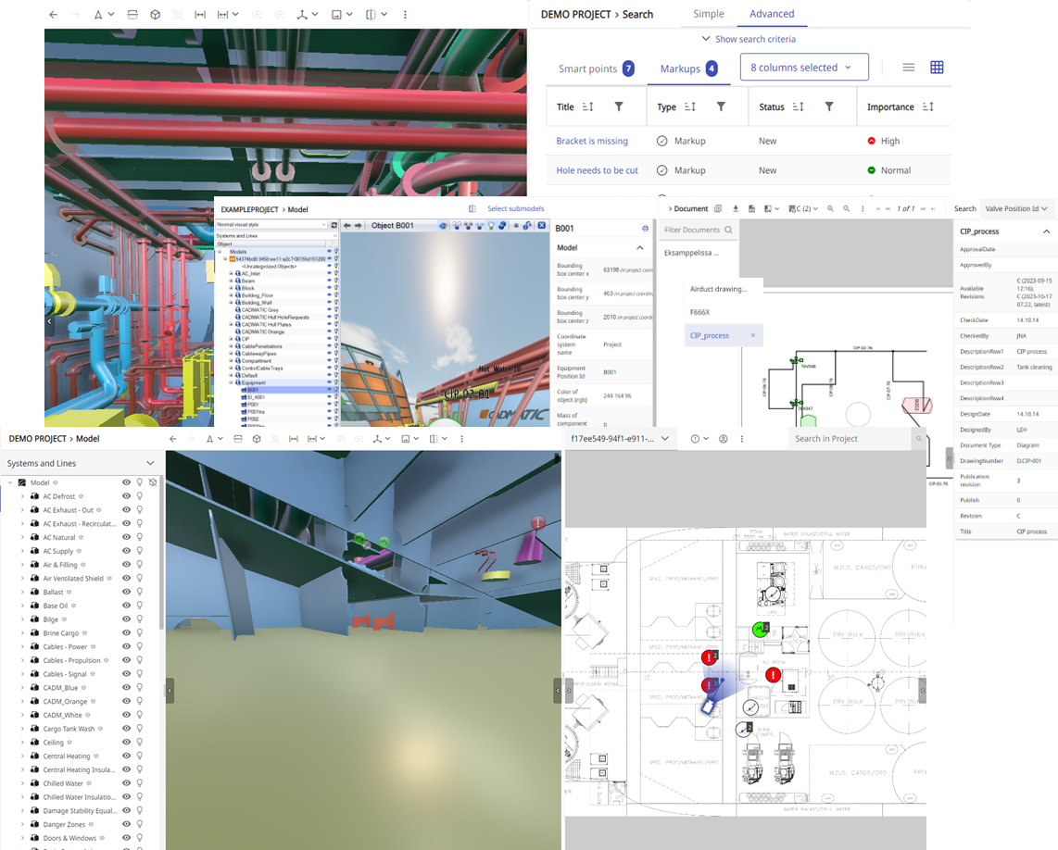This screenshot has height=850, width=1058.
Task: Click the Search in Project field
Action: click(848, 439)
